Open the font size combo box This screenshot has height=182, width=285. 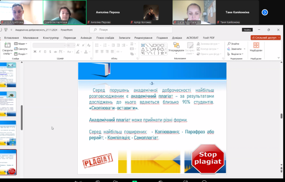(x=71, y=45)
